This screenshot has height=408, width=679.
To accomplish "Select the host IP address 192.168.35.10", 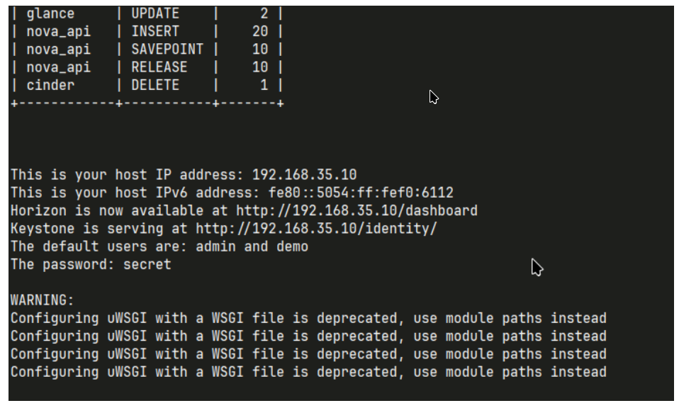I will coord(304,175).
